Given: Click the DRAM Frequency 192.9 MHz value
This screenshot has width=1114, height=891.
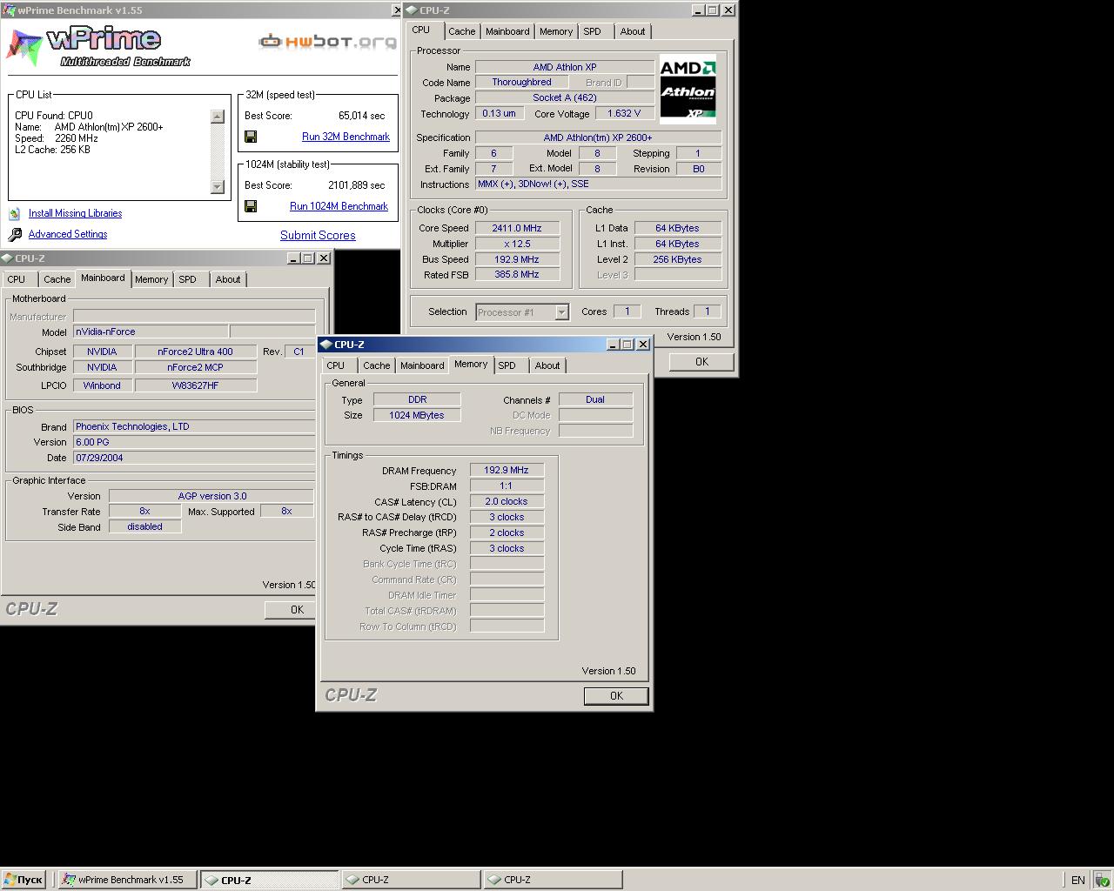Looking at the screenshot, I should (507, 470).
